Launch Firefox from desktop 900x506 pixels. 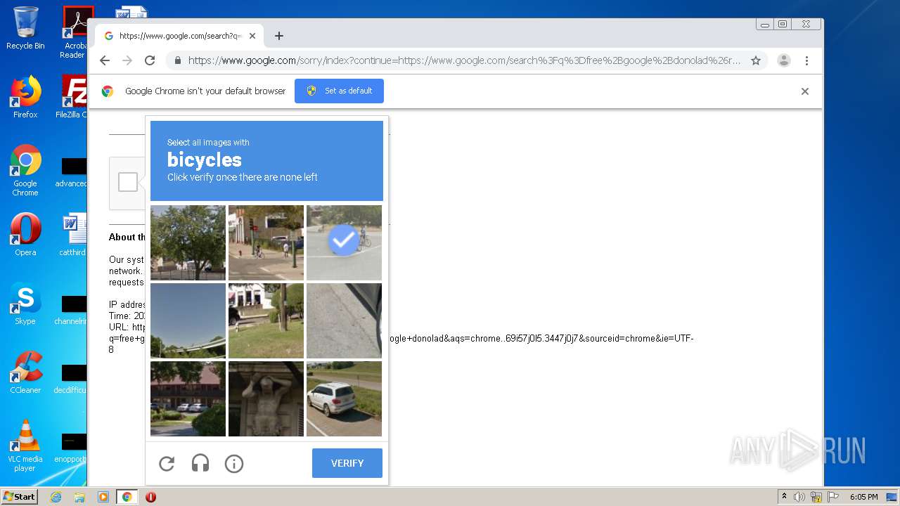25,97
